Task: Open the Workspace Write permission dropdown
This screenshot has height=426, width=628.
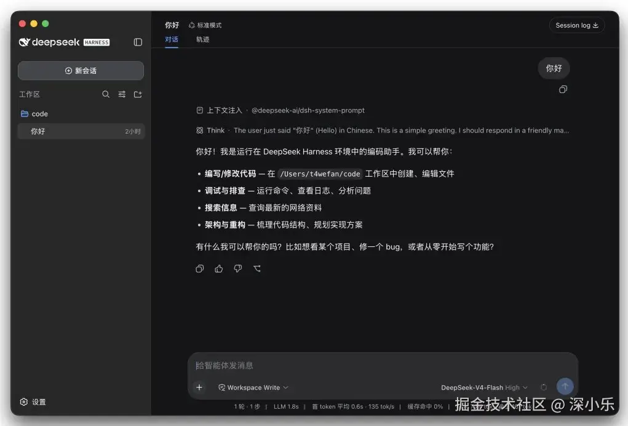Action: pos(253,388)
